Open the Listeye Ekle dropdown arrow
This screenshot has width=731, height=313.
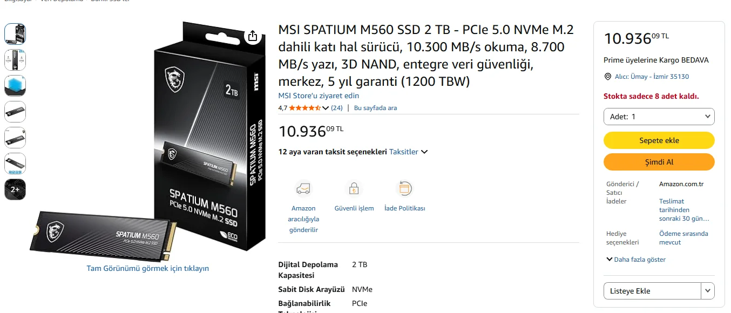708,291
